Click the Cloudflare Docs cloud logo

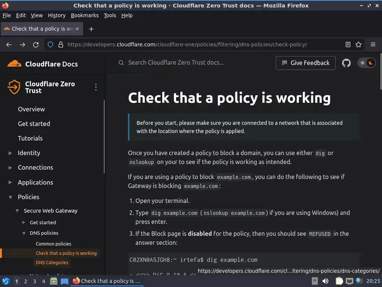pos(14,64)
